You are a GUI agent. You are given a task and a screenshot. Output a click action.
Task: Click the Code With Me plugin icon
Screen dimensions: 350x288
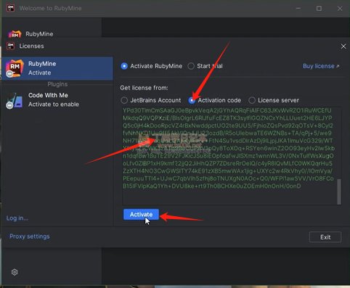click(15, 100)
